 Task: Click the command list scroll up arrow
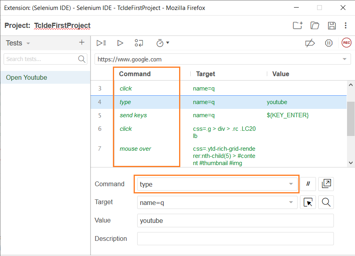tap(351, 85)
